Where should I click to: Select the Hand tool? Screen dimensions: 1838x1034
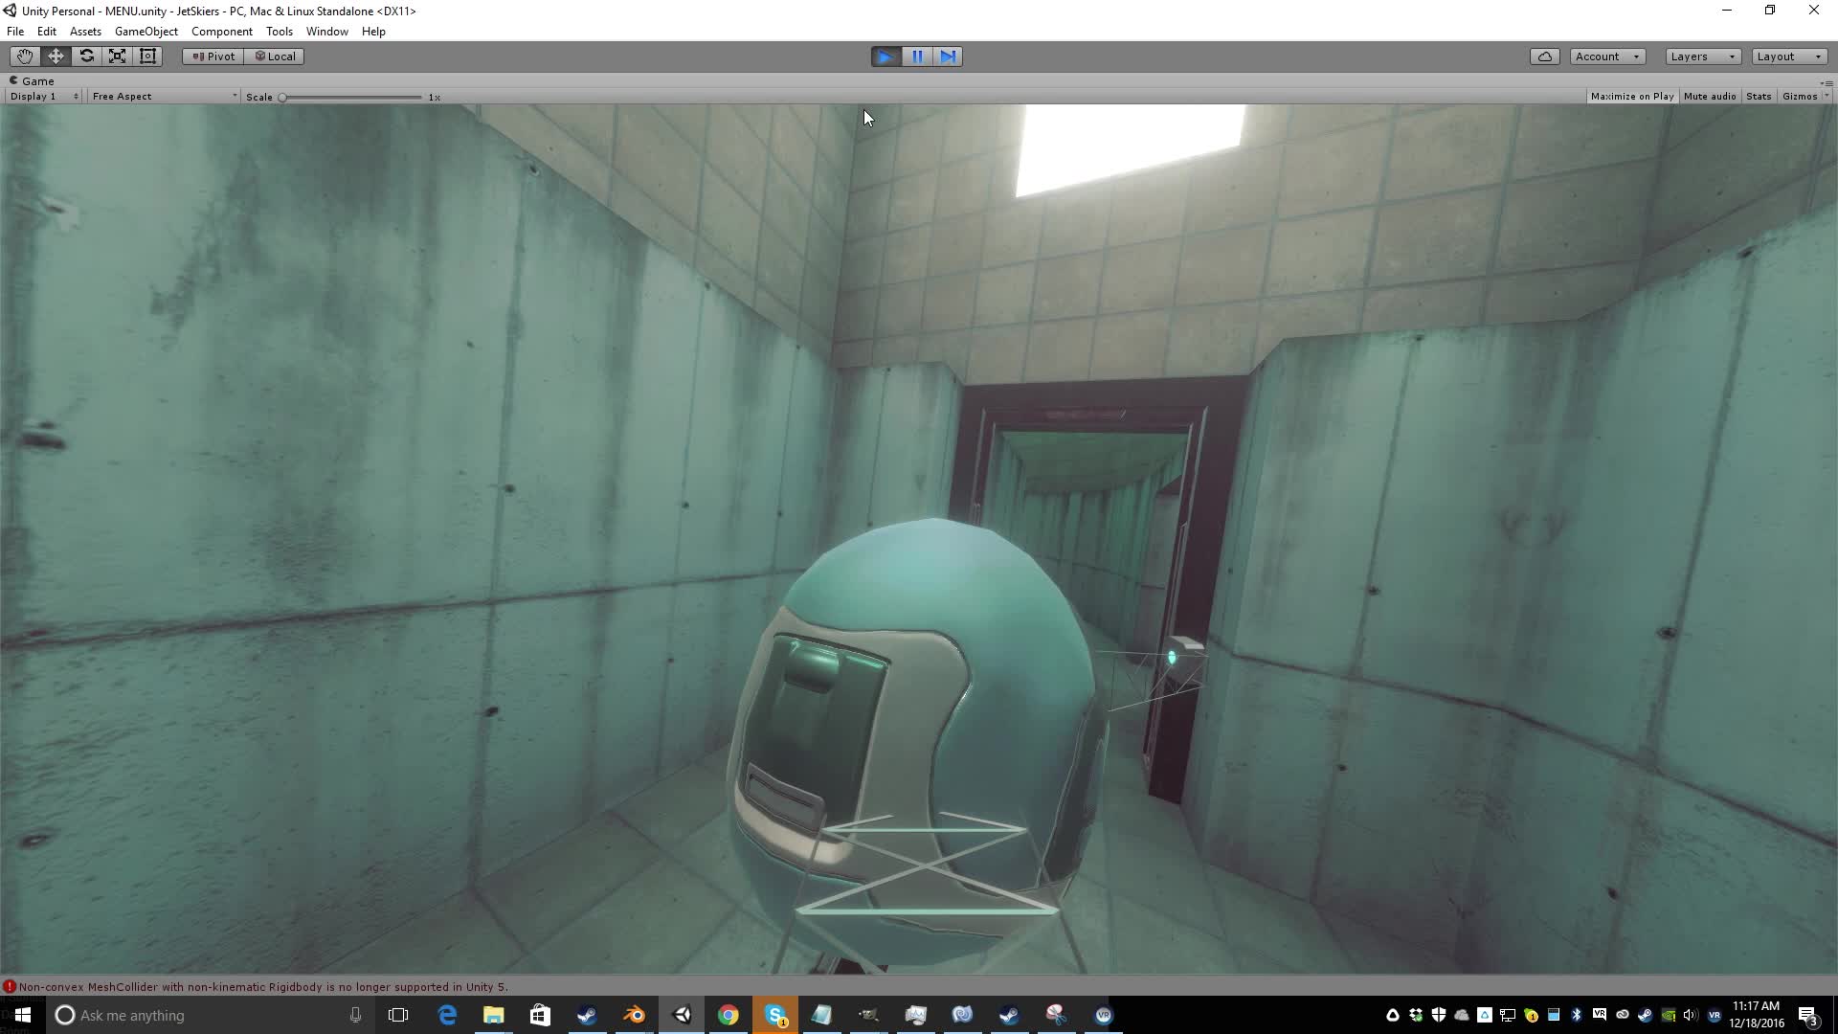(x=25, y=56)
